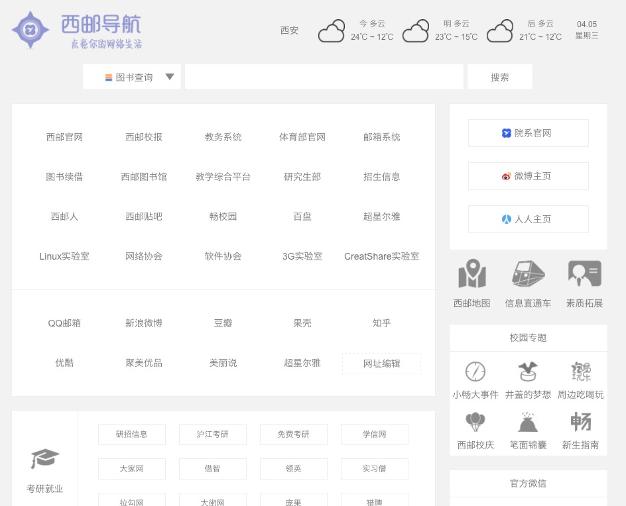This screenshot has width=626, height=506.
Task: Open the 体育部官网 link
Action: coord(302,137)
